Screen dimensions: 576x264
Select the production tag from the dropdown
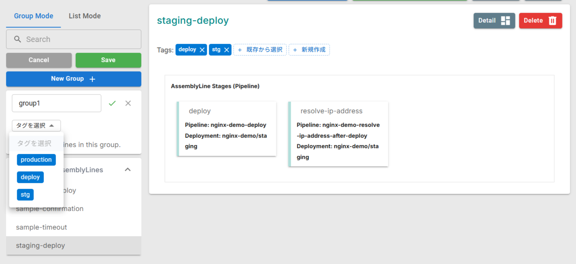pos(36,159)
